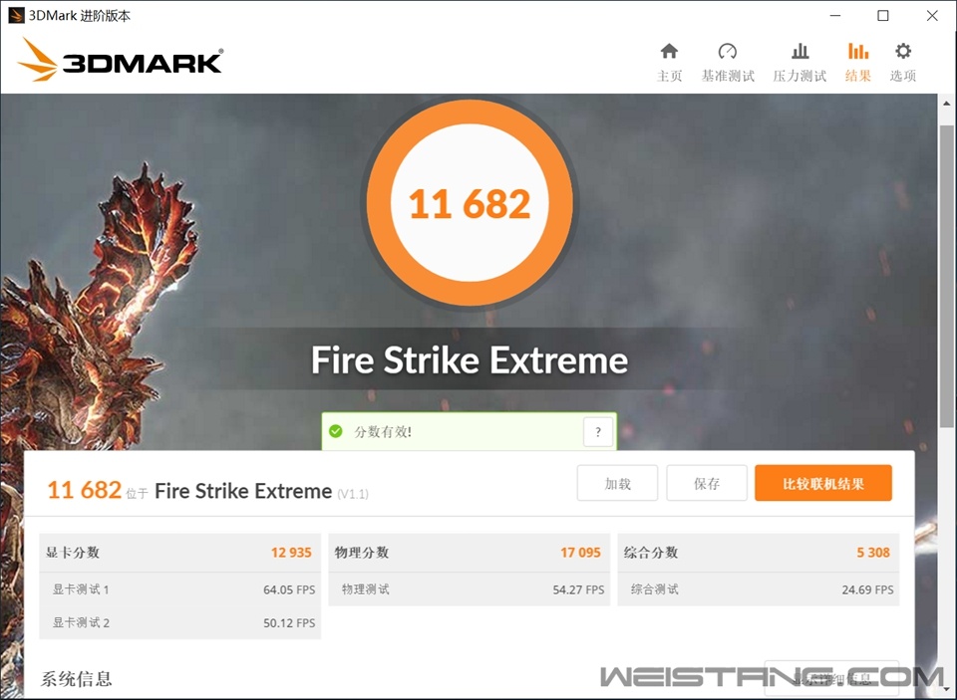
Task: Click the vertical scrollbar thumb
Action: tap(947, 276)
